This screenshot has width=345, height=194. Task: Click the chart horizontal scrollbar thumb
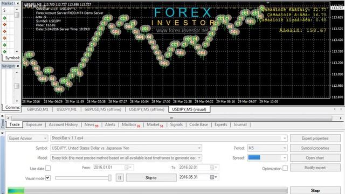pos(171,119)
